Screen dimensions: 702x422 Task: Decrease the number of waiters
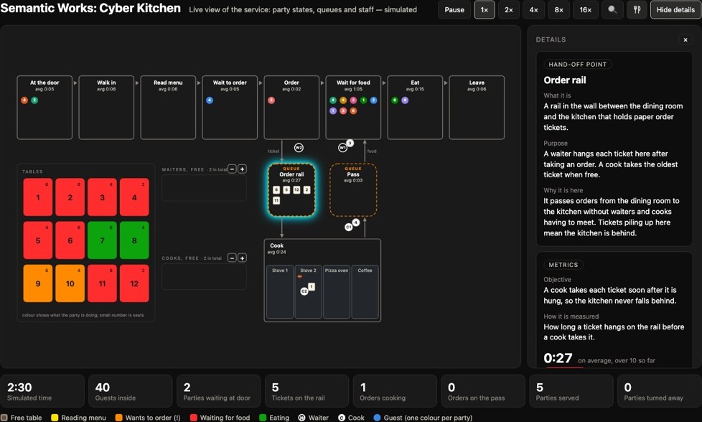[x=232, y=169]
